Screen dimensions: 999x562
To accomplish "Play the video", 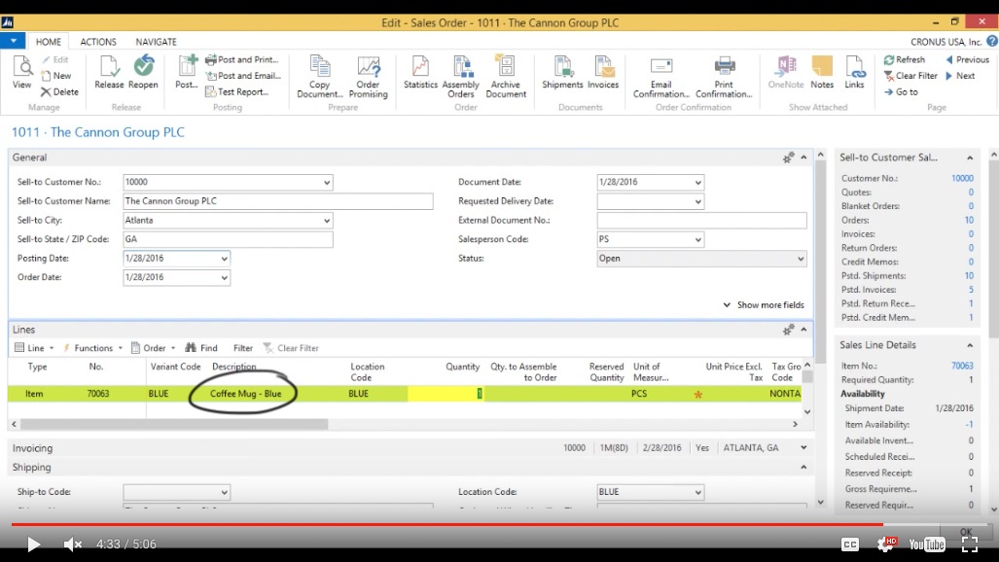I will tap(33, 544).
